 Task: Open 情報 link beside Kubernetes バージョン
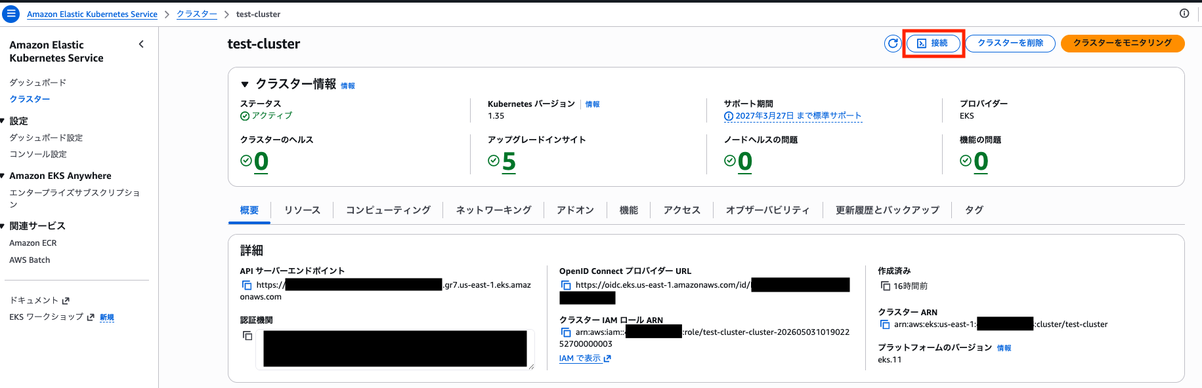click(592, 104)
